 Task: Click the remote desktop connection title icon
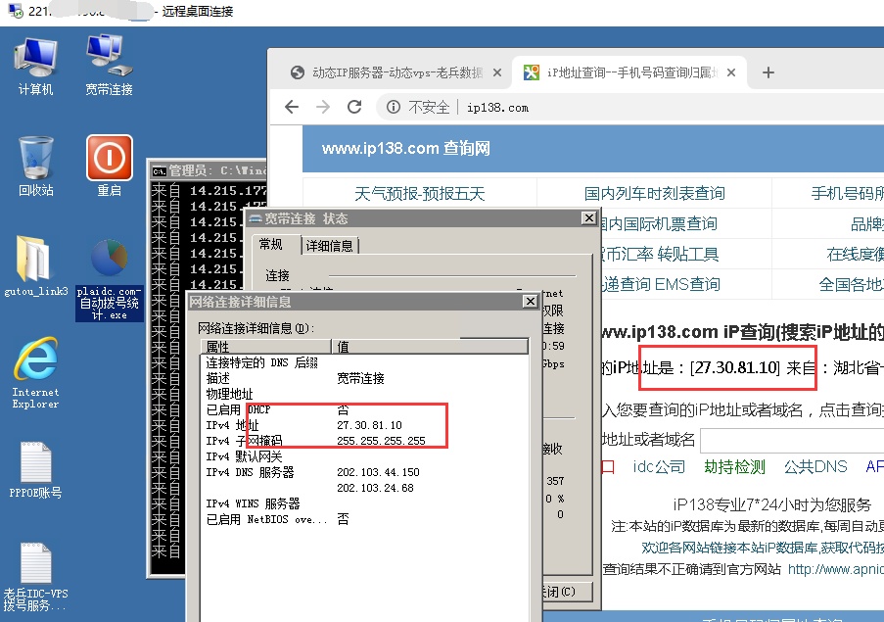pyautogui.click(x=16, y=10)
